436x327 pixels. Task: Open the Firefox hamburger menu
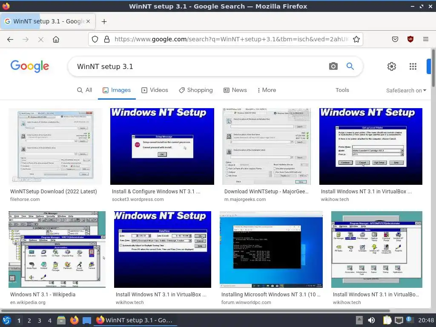(425, 39)
